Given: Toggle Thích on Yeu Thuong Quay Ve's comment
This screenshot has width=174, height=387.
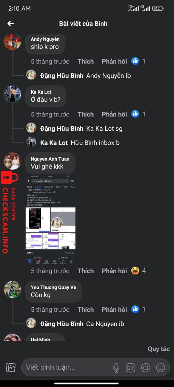Looking at the screenshot, I should click(86, 310).
